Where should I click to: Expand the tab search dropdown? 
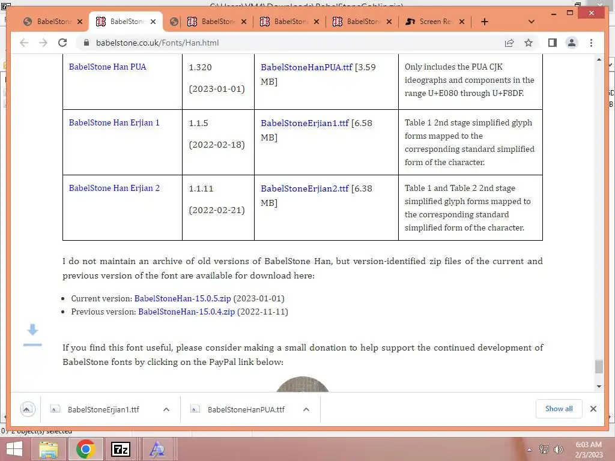pos(532,22)
